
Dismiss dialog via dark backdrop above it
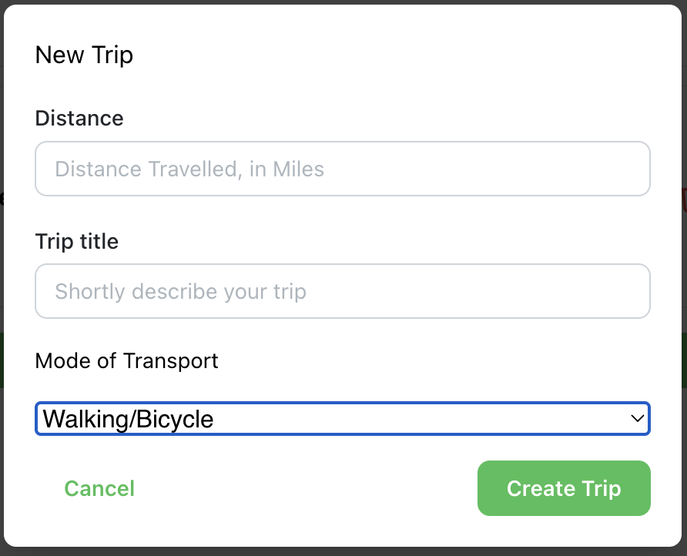click(343, 2)
